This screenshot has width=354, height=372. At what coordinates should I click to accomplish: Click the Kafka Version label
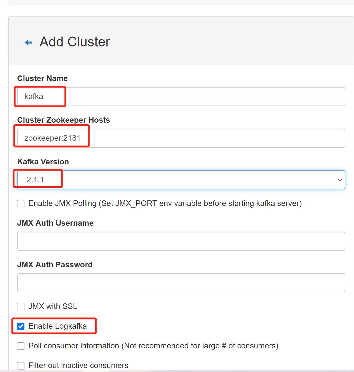click(43, 162)
